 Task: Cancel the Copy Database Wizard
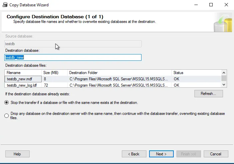[x=216, y=154]
